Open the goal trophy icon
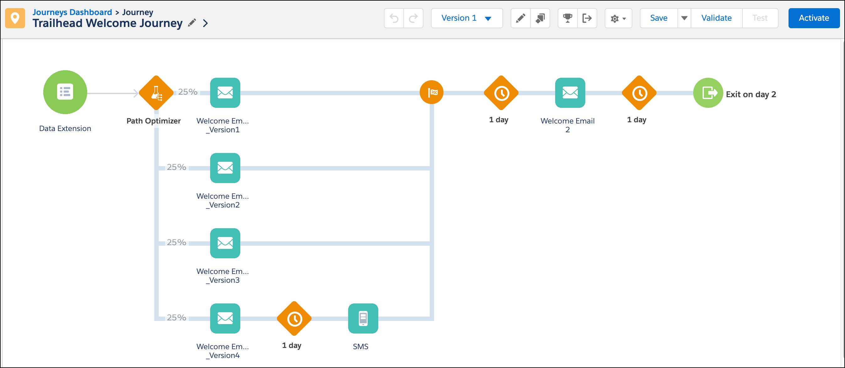This screenshot has width=845, height=368. point(568,18)
